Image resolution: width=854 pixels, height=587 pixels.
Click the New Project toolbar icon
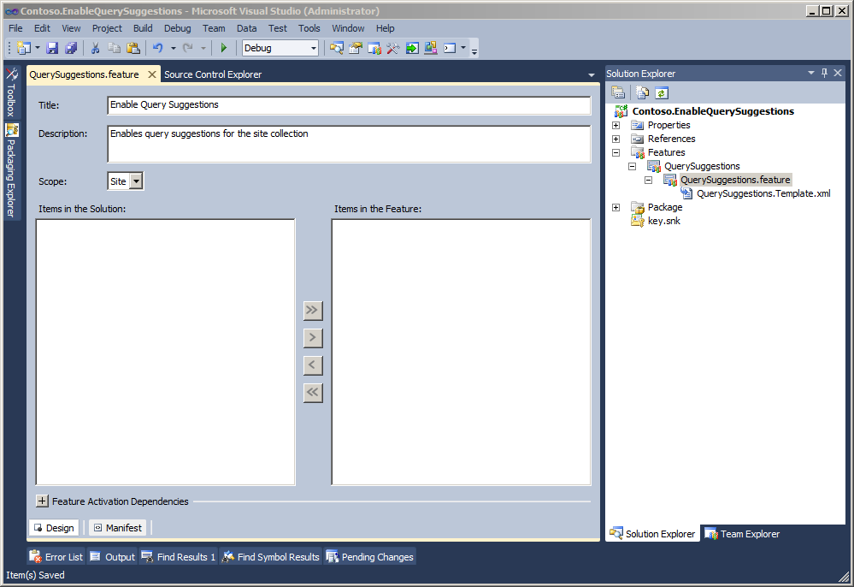tap(23, 48)
